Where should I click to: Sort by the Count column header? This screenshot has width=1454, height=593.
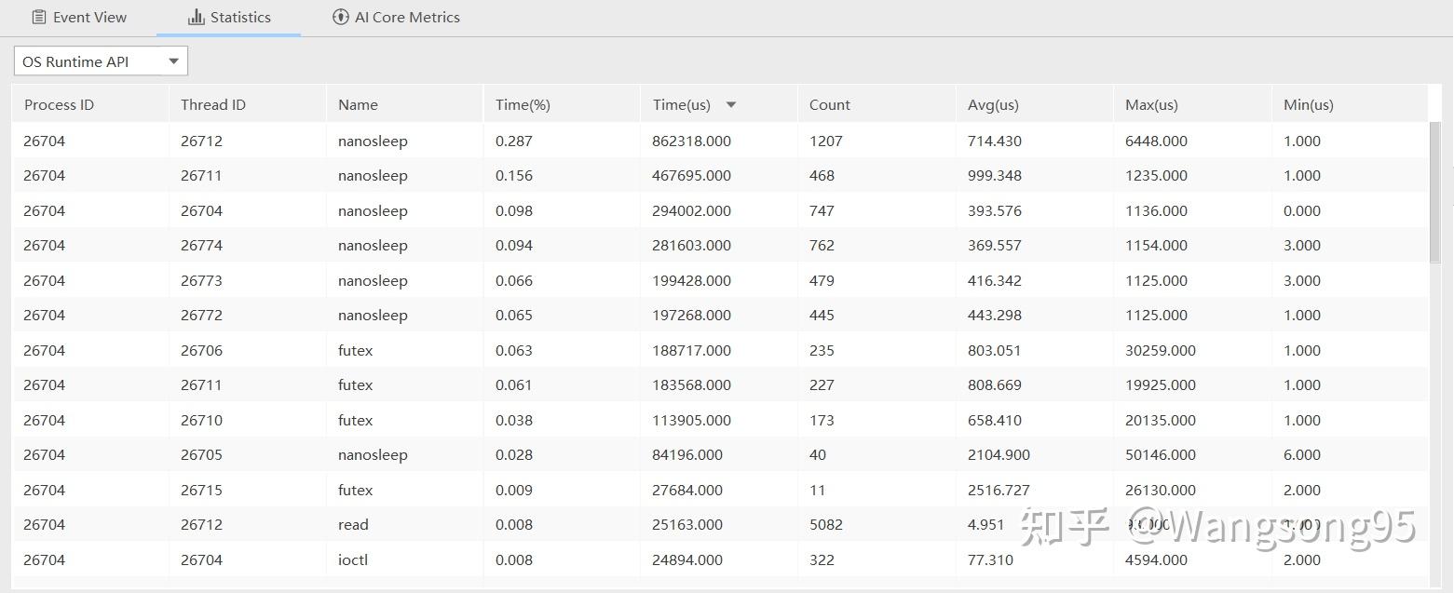[830, 104]
